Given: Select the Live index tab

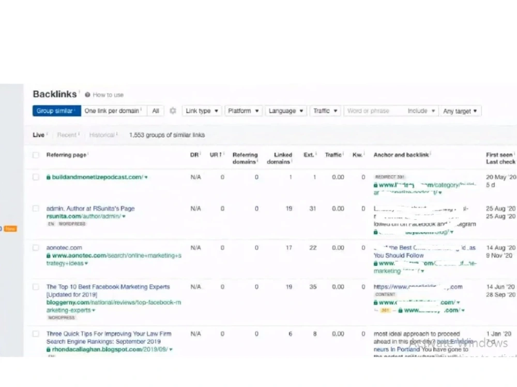Looking at the screenshot, I should [39, 135].
